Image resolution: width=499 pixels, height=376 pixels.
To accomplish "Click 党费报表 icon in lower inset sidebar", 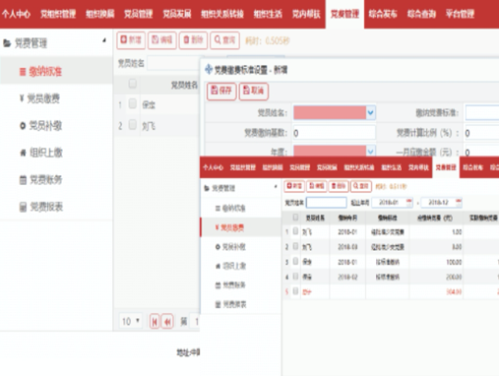I will click(218, 305).
